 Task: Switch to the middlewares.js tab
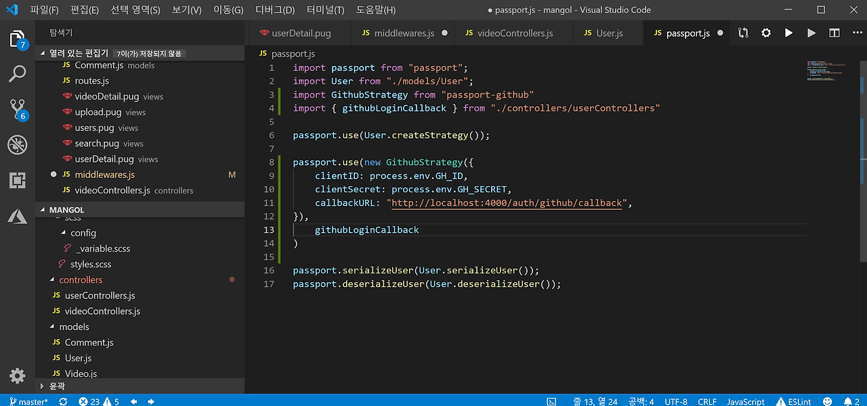[x=404, y=32]
